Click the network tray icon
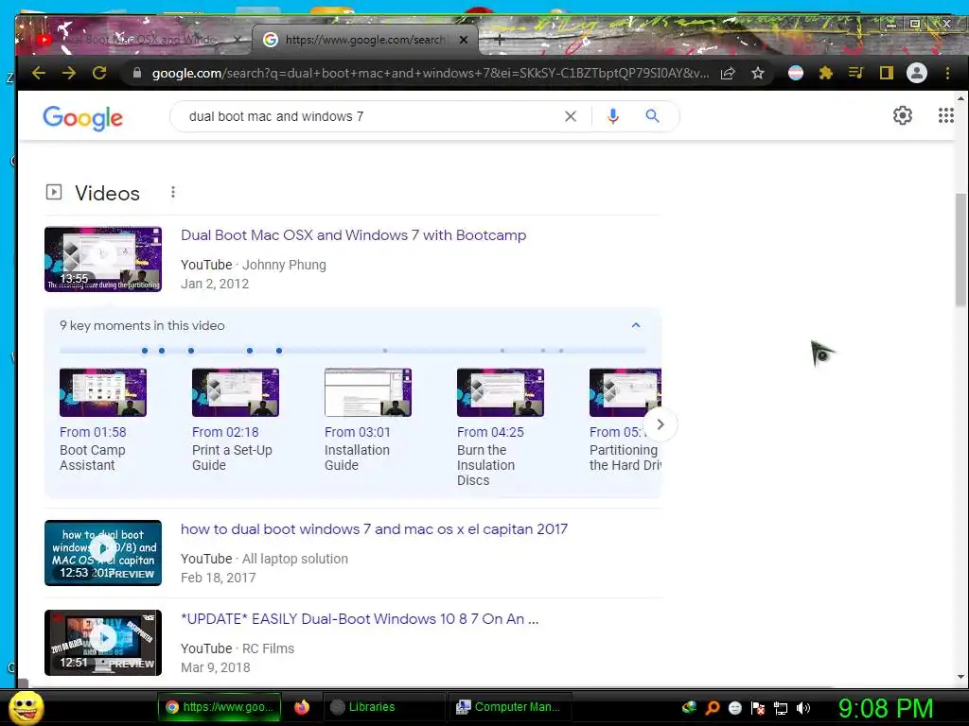The image size is (969, 726). pos(781,708)
